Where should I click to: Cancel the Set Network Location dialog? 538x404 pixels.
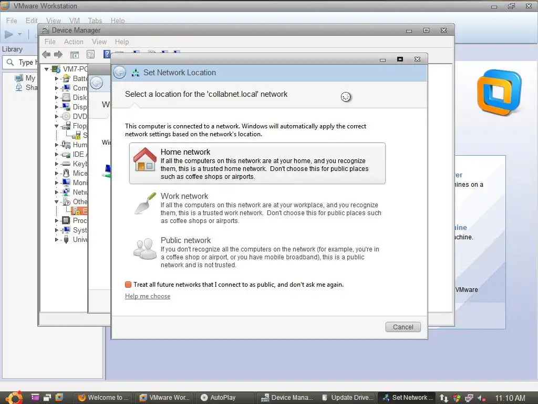403,327
